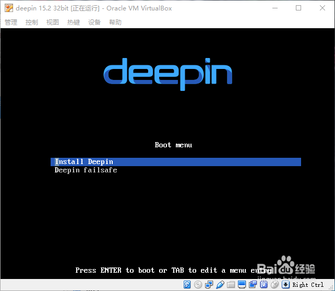
Task: Open the 管理 menu
Action: point(11,22)
